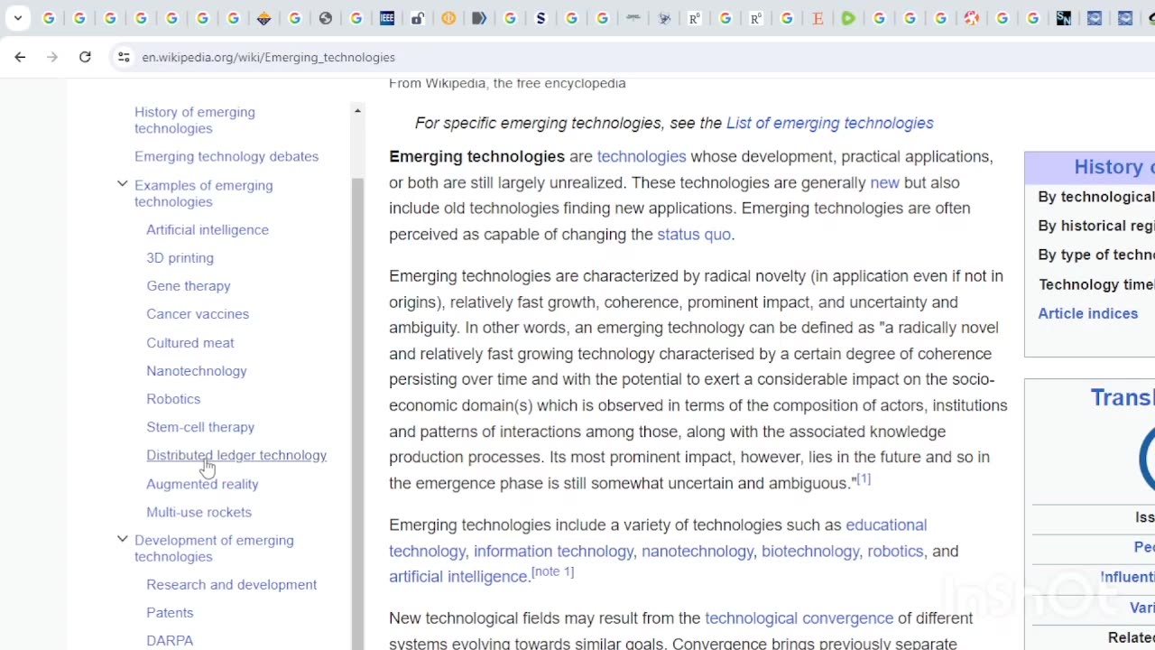The image size is (1155, 650).
Task: Open the status quo link
Action: pyautogui.click(x=694, y=234)
